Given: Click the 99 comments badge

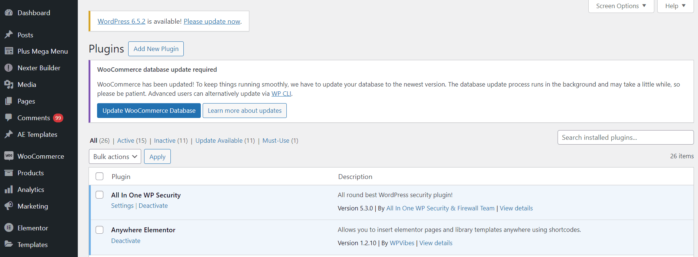Looking at the screenshot, I should 58,118.
